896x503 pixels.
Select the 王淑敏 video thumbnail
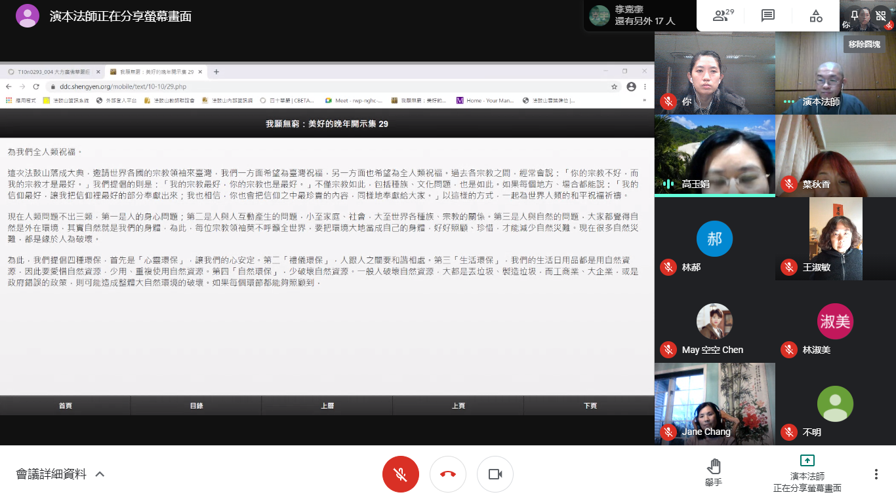[x=836, y=238]
